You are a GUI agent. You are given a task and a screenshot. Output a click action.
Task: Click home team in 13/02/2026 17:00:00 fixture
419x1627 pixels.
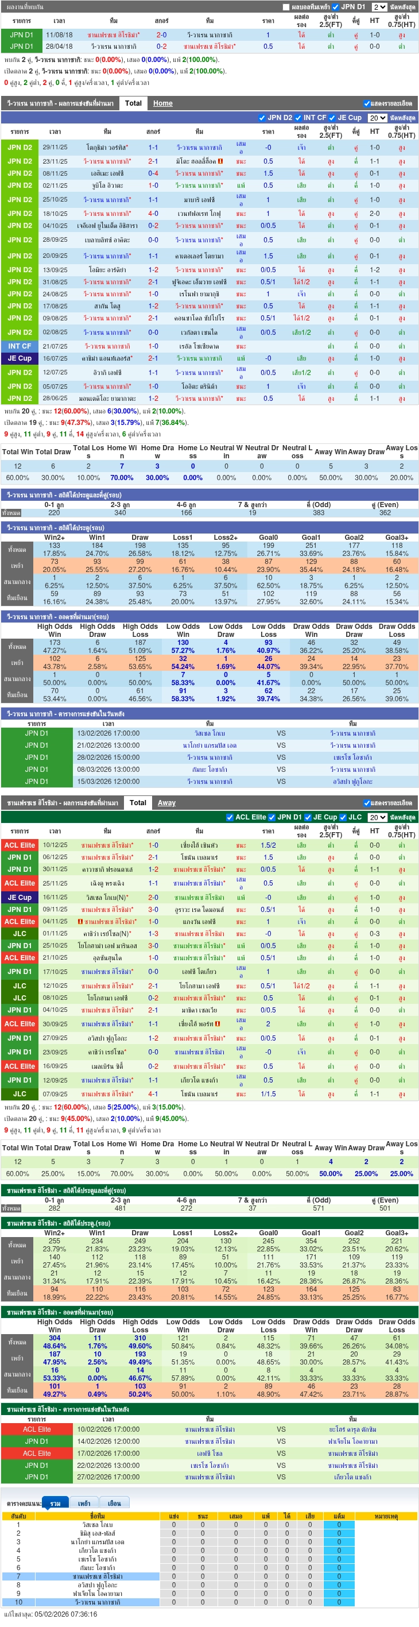(209, 733)
